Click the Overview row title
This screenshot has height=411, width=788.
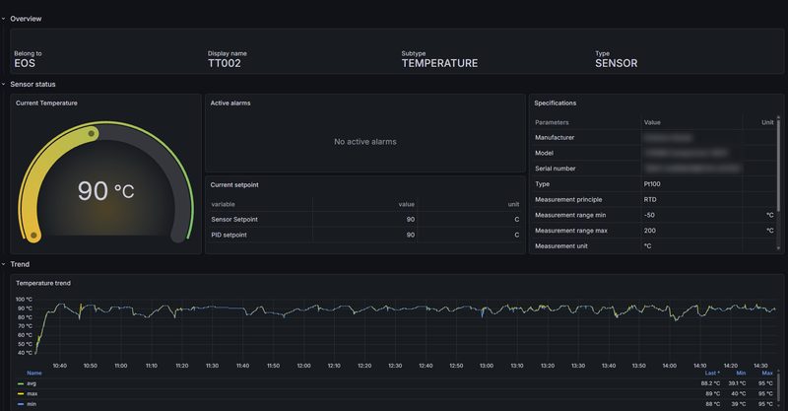[x=26, y=19]
